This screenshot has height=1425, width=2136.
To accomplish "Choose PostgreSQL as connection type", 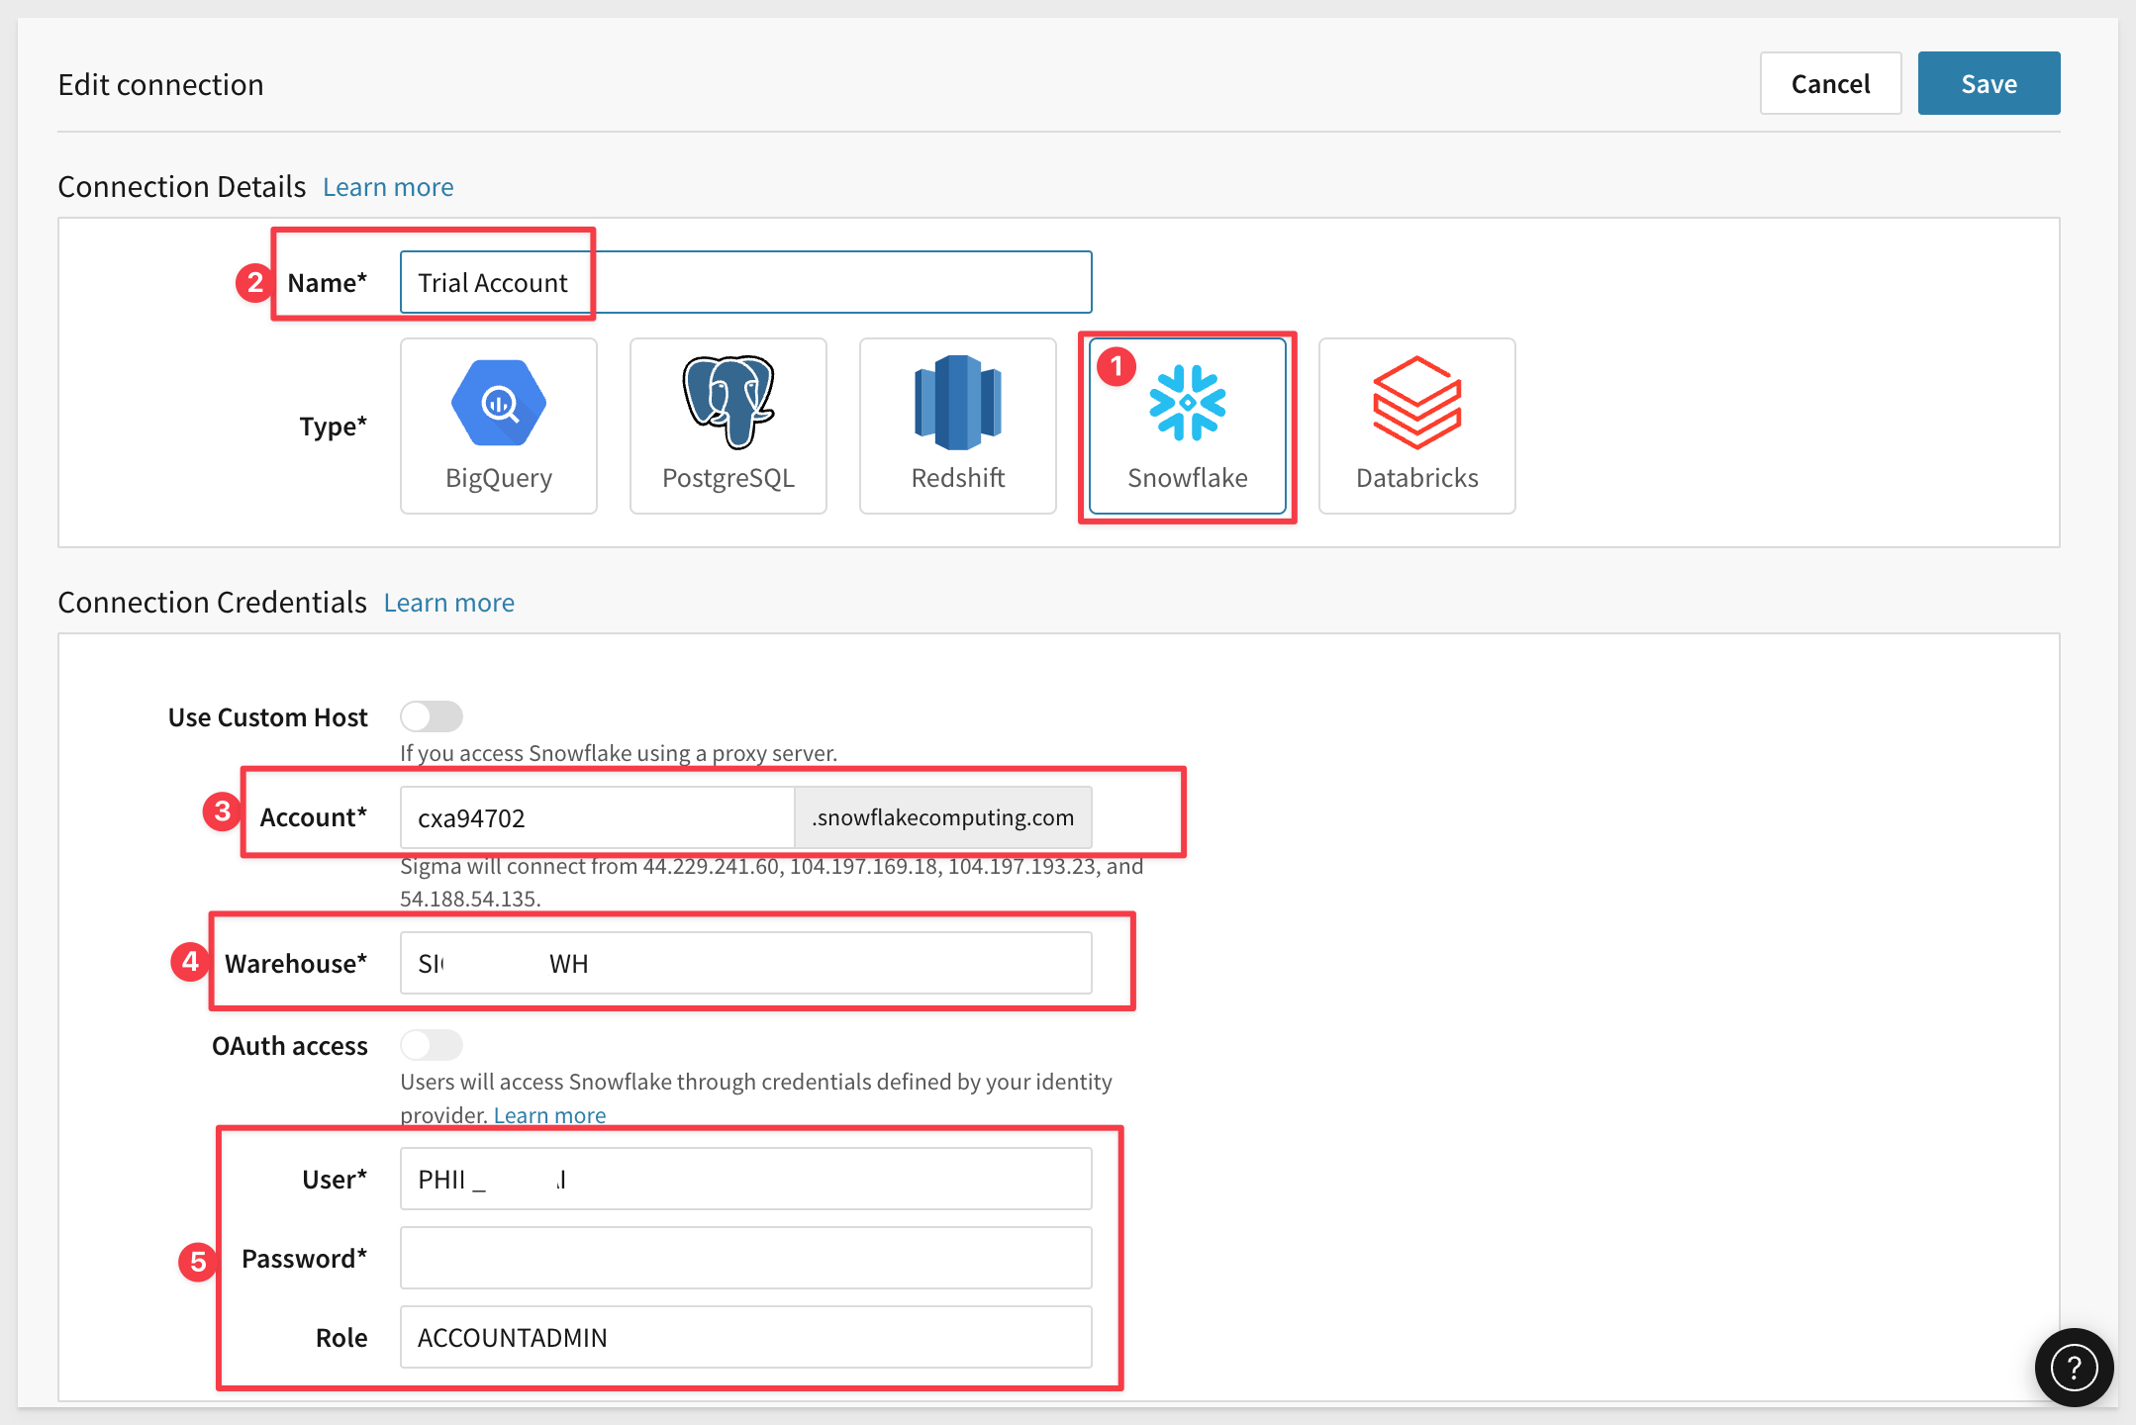I will pyautogui.click(x=728, y=426).
